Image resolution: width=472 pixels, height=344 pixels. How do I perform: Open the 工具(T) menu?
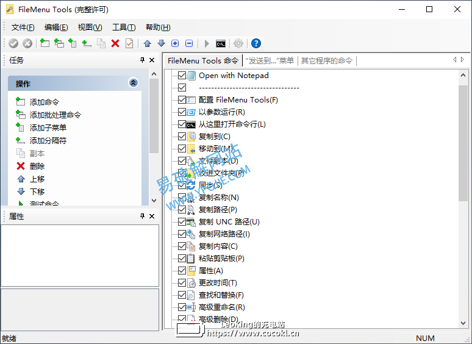124,27
